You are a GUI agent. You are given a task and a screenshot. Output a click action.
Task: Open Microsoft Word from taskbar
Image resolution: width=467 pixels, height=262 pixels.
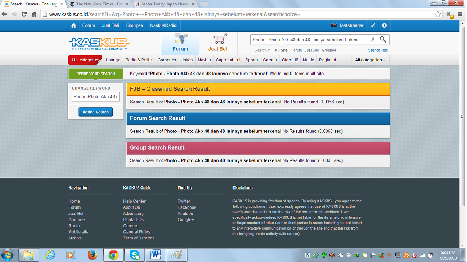(x=155, y=255)
